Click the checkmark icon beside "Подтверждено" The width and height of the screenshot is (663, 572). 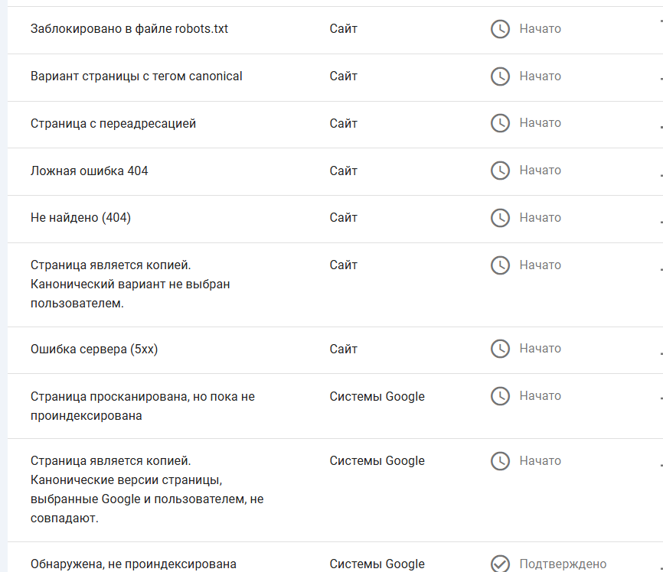[500, 564]
